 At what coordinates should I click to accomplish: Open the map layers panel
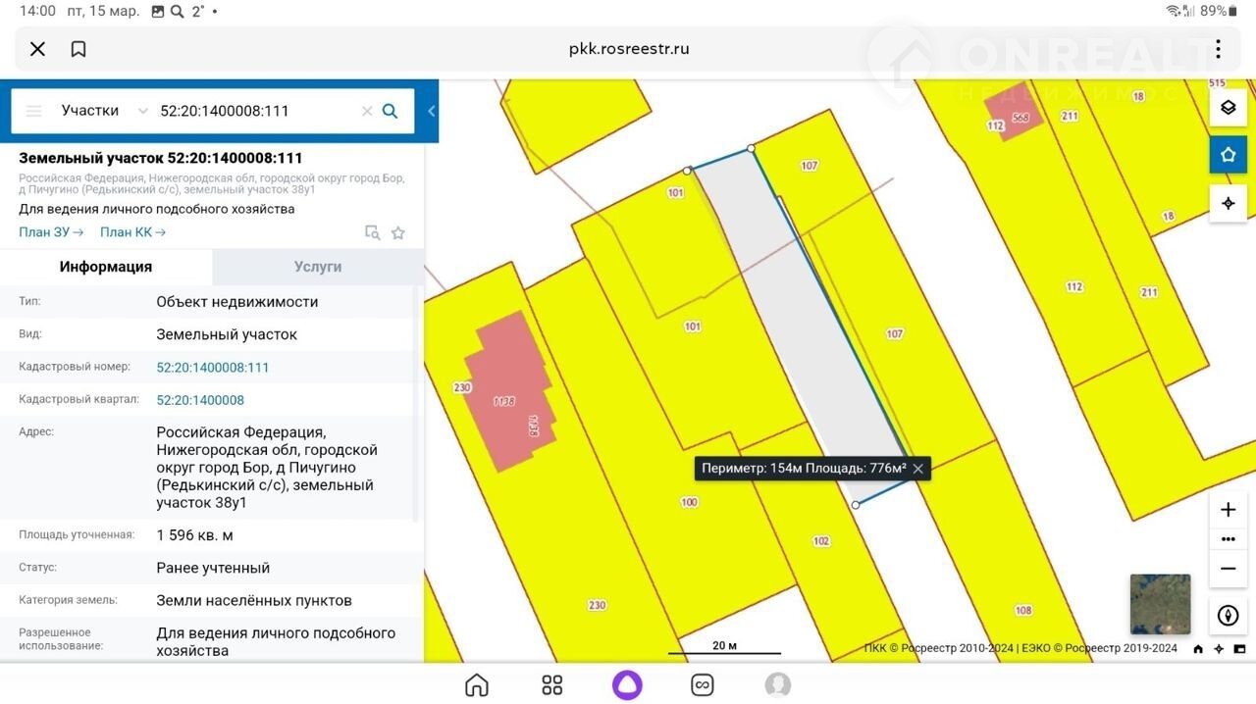click(1228, 108)
